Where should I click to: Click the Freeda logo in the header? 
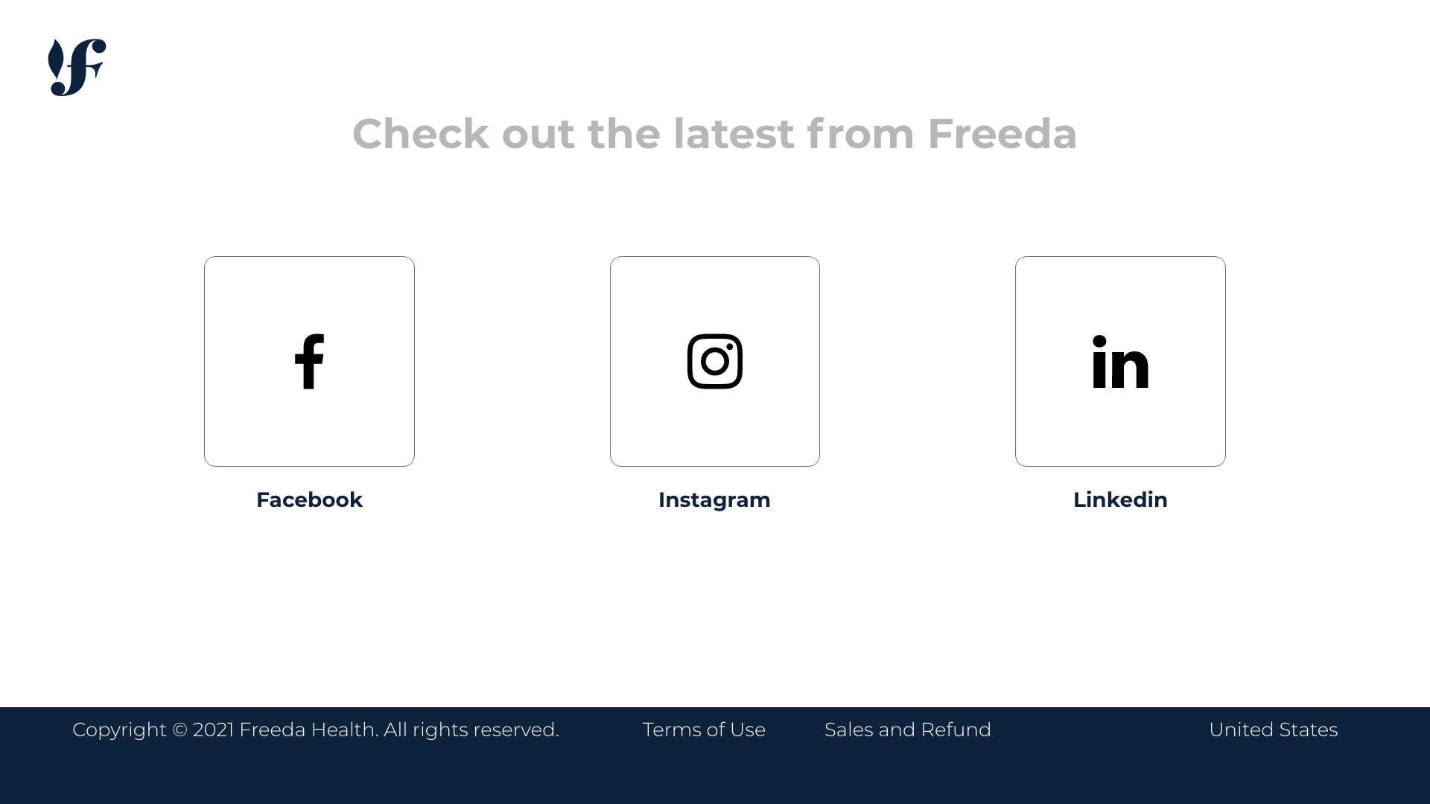pyautogui.click(x=77, y=67)
